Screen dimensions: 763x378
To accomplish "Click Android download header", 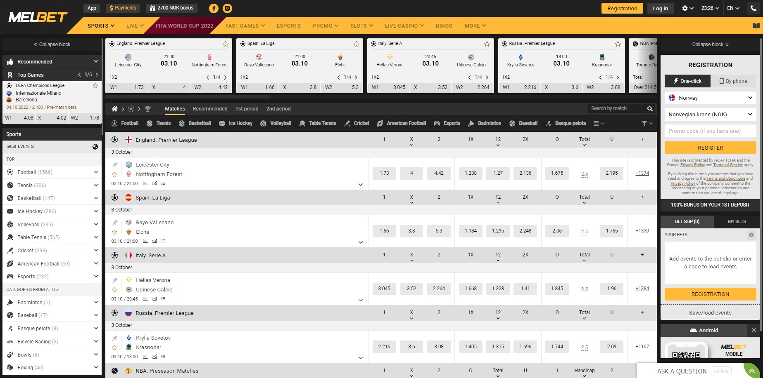I will (x=704, y=330).
